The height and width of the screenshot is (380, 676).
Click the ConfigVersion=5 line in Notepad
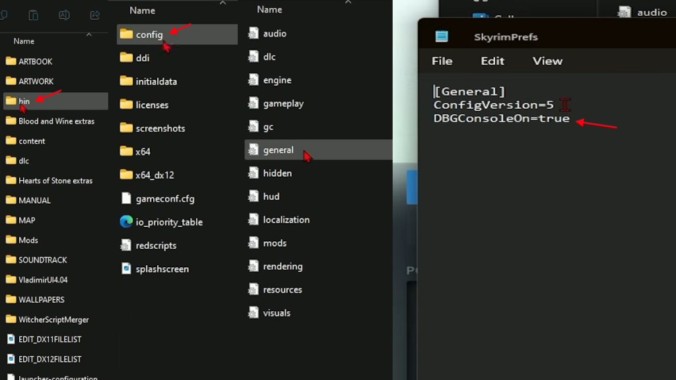(493, 105)
